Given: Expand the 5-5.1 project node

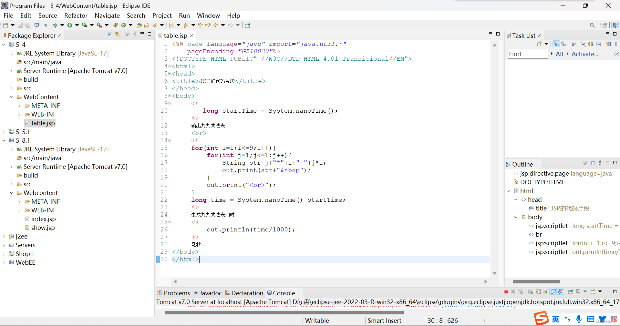Looking at the screenshot, I should [4, 132].
